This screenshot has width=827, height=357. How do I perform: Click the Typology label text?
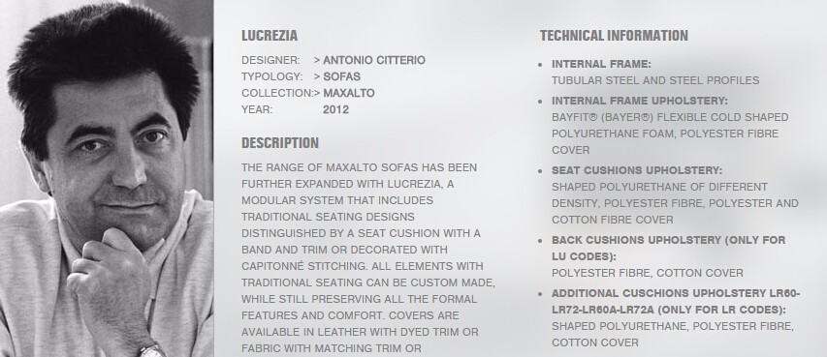[272, 76]
